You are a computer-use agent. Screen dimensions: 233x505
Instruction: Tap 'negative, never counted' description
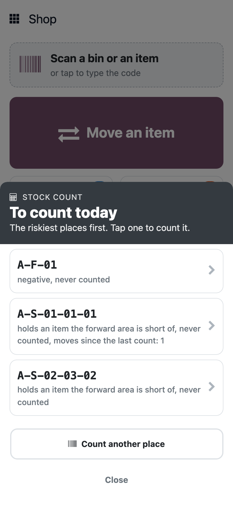coord(64,280)
